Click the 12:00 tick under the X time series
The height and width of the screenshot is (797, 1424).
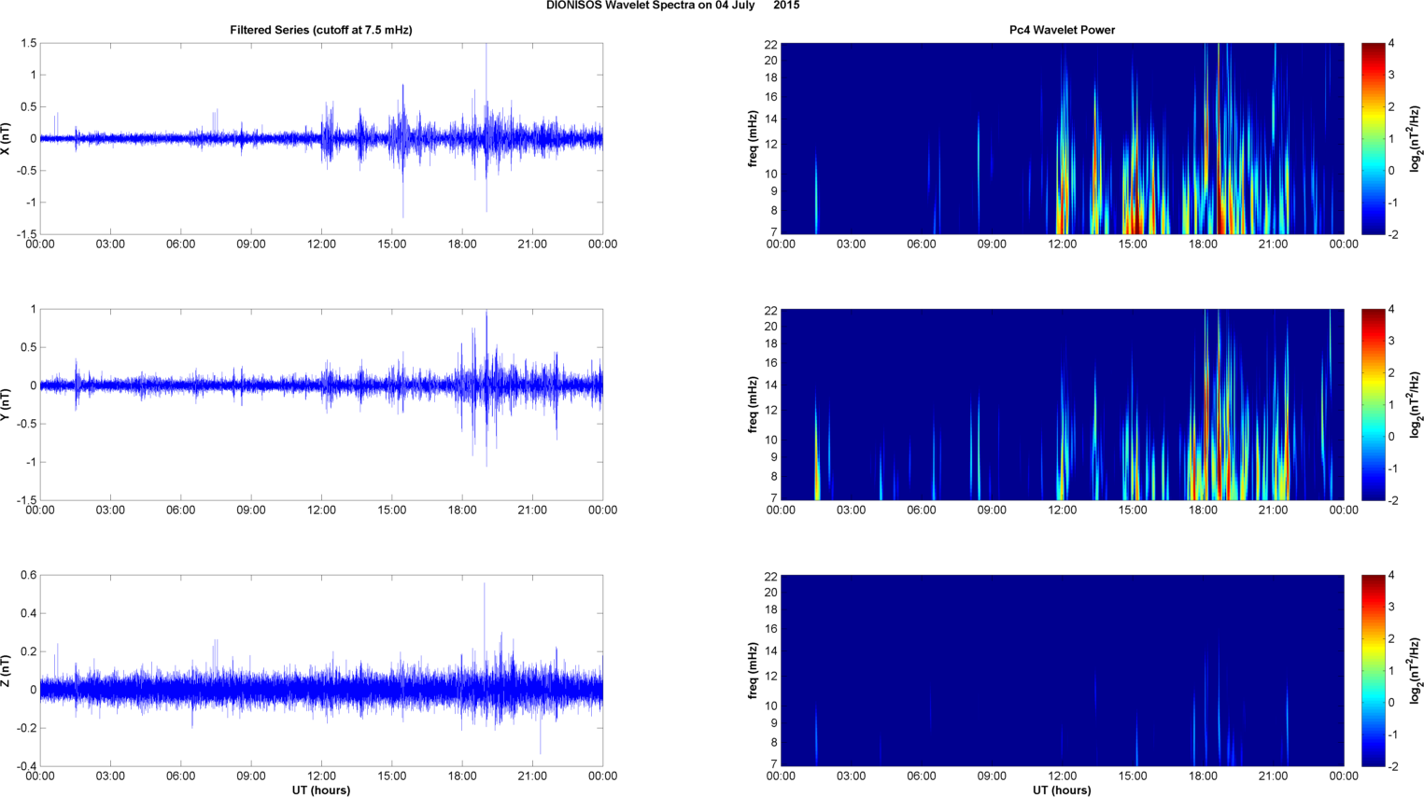(x=321, y=245)
